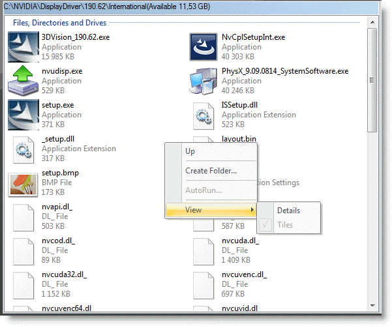Select the file name 3DVision_190.62.exe
Screen dimensions: 392x326
tap(76, 37)
